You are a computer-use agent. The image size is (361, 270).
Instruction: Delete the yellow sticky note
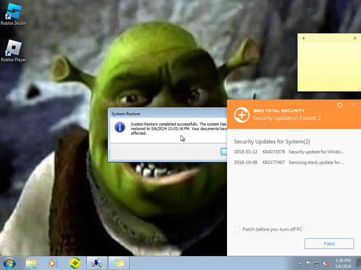(355, 38)
